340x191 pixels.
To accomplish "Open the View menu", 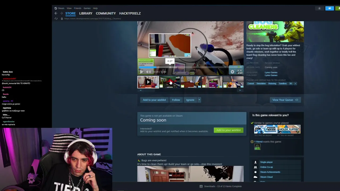I will [x=69, y=8].
